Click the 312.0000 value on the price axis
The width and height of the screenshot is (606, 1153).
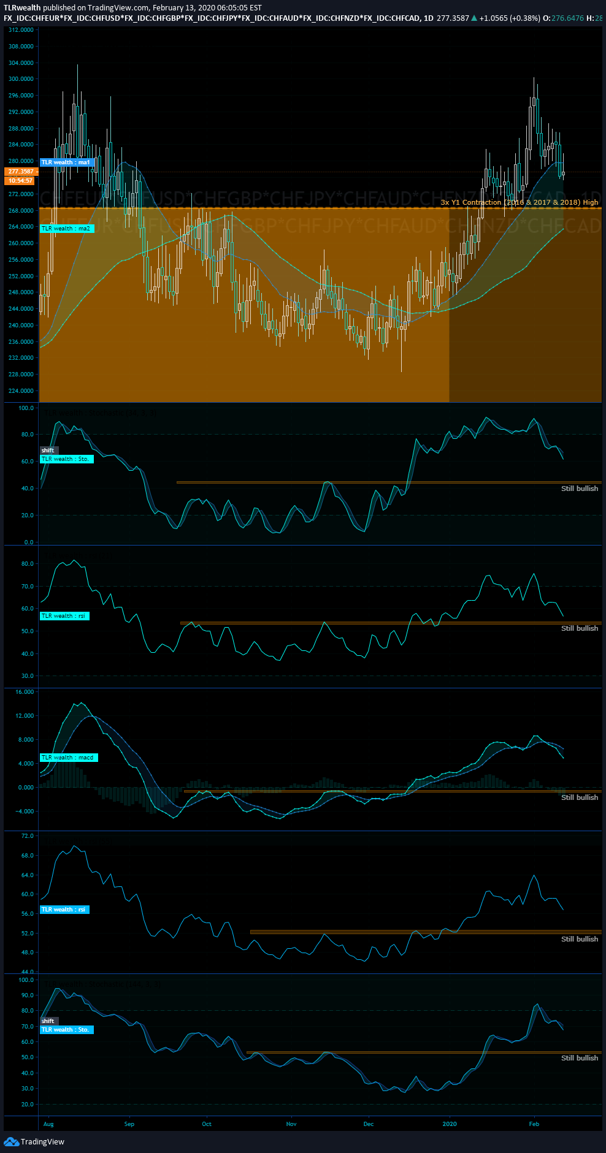(x=21, y=30)
